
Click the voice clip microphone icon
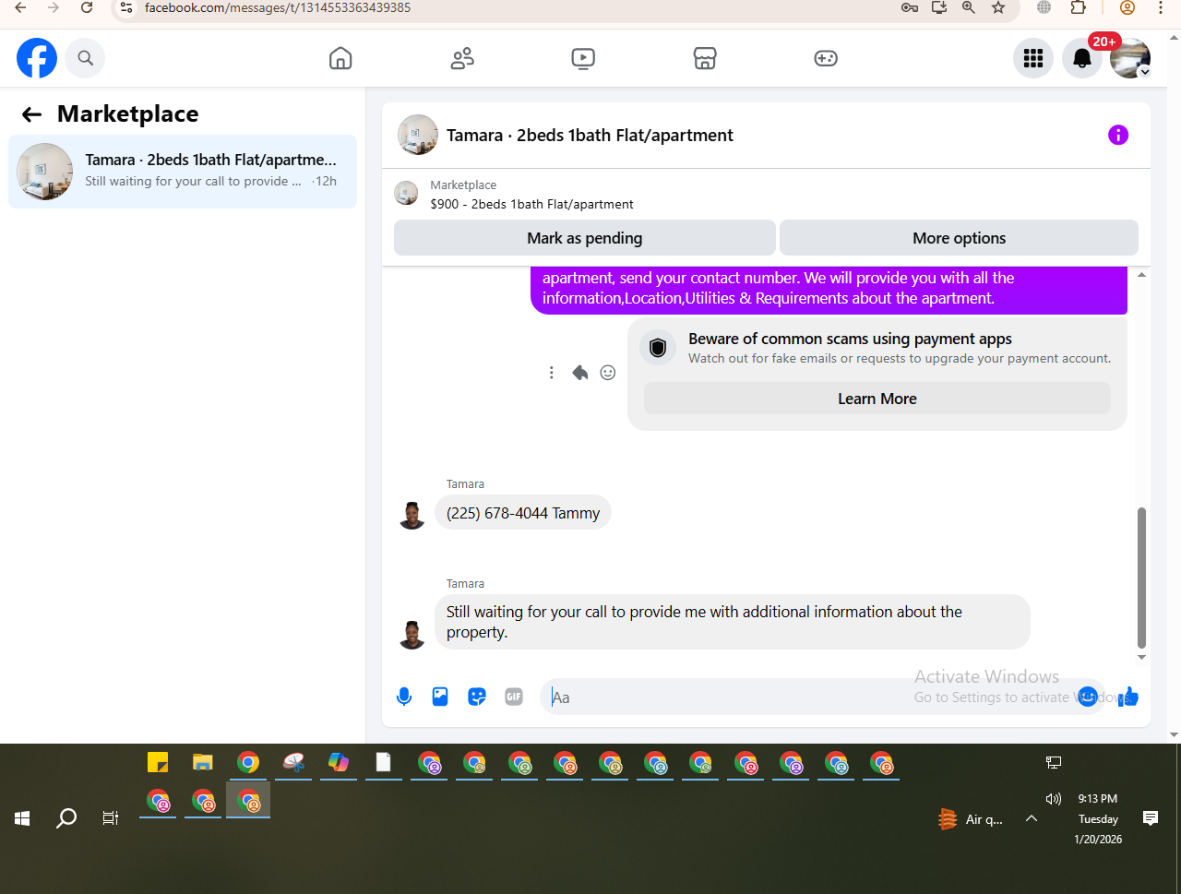(x=404, y=697)
